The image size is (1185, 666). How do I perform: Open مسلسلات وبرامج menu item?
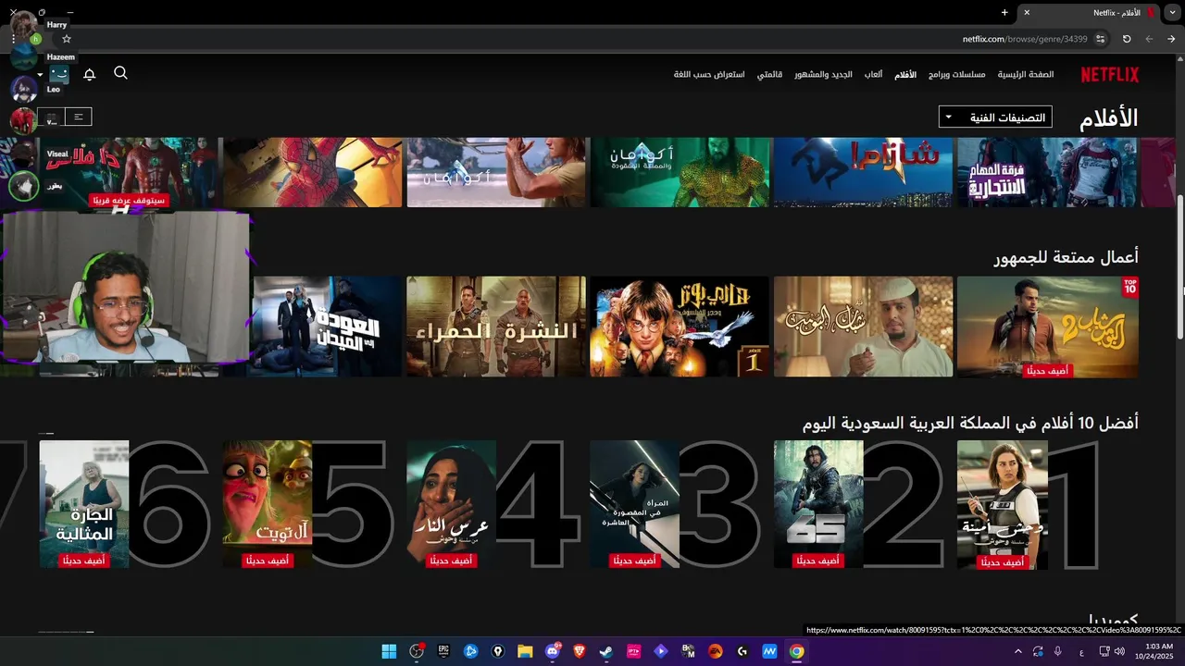tap(957, 74)
